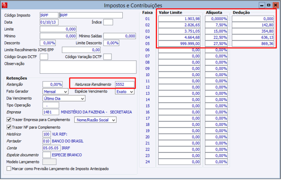The width and height of the screenshot is (281, 180).
Task: Click the Portador code field 010
Action: pyautogui.click(x=47, y=141)
